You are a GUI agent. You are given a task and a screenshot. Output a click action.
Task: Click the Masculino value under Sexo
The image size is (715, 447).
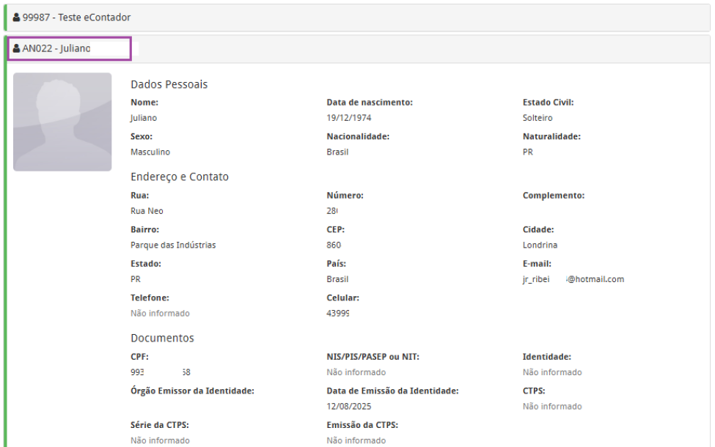click(x=150, y=152)
